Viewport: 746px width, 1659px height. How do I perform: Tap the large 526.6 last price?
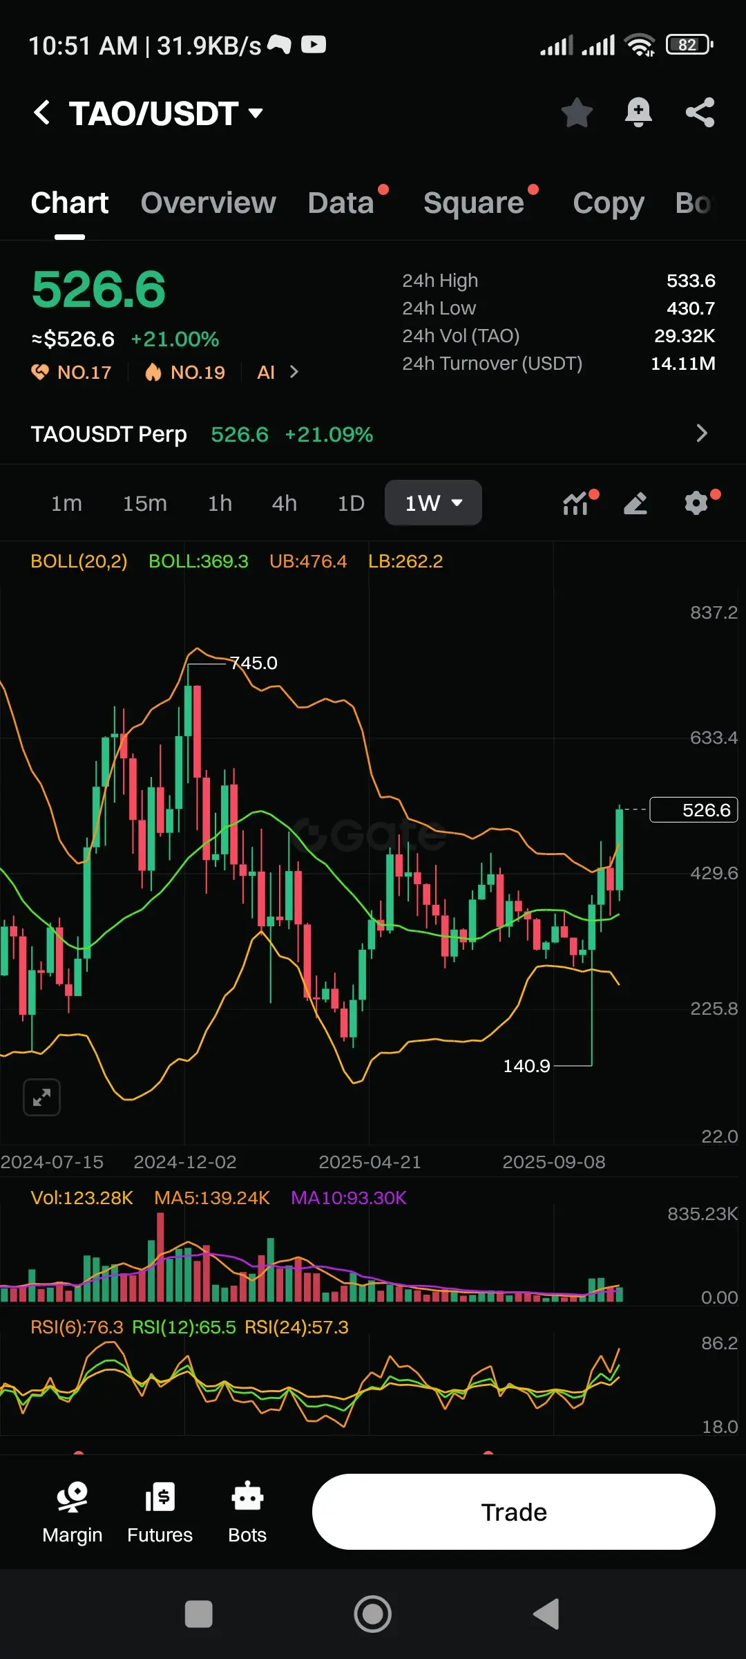[99, 290]
